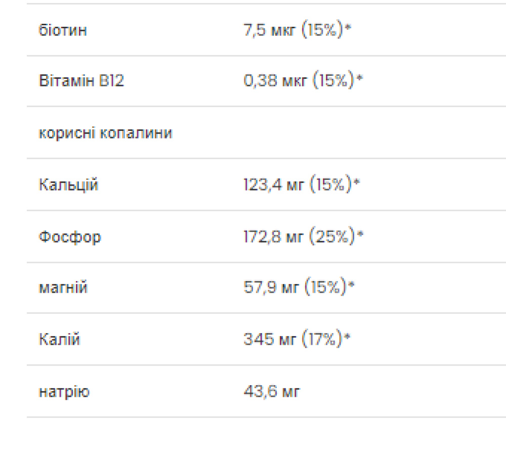Click the Фосфор row label

70,237
